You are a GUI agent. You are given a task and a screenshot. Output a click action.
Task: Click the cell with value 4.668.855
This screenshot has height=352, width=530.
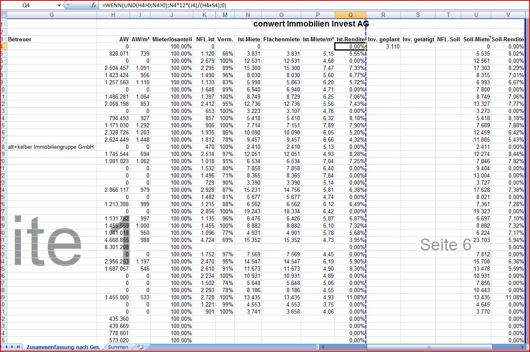tap(113, 240)
